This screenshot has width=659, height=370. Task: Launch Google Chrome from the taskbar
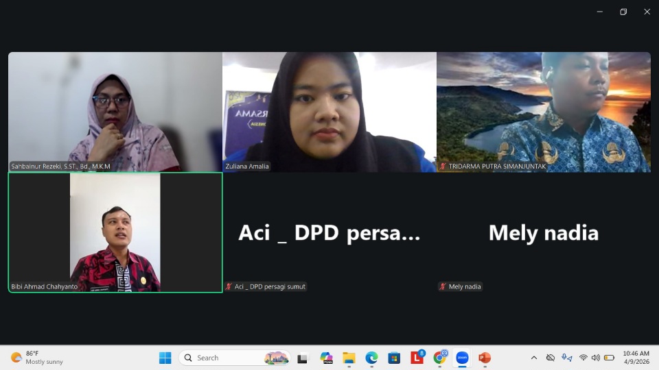tap(439, 358)
